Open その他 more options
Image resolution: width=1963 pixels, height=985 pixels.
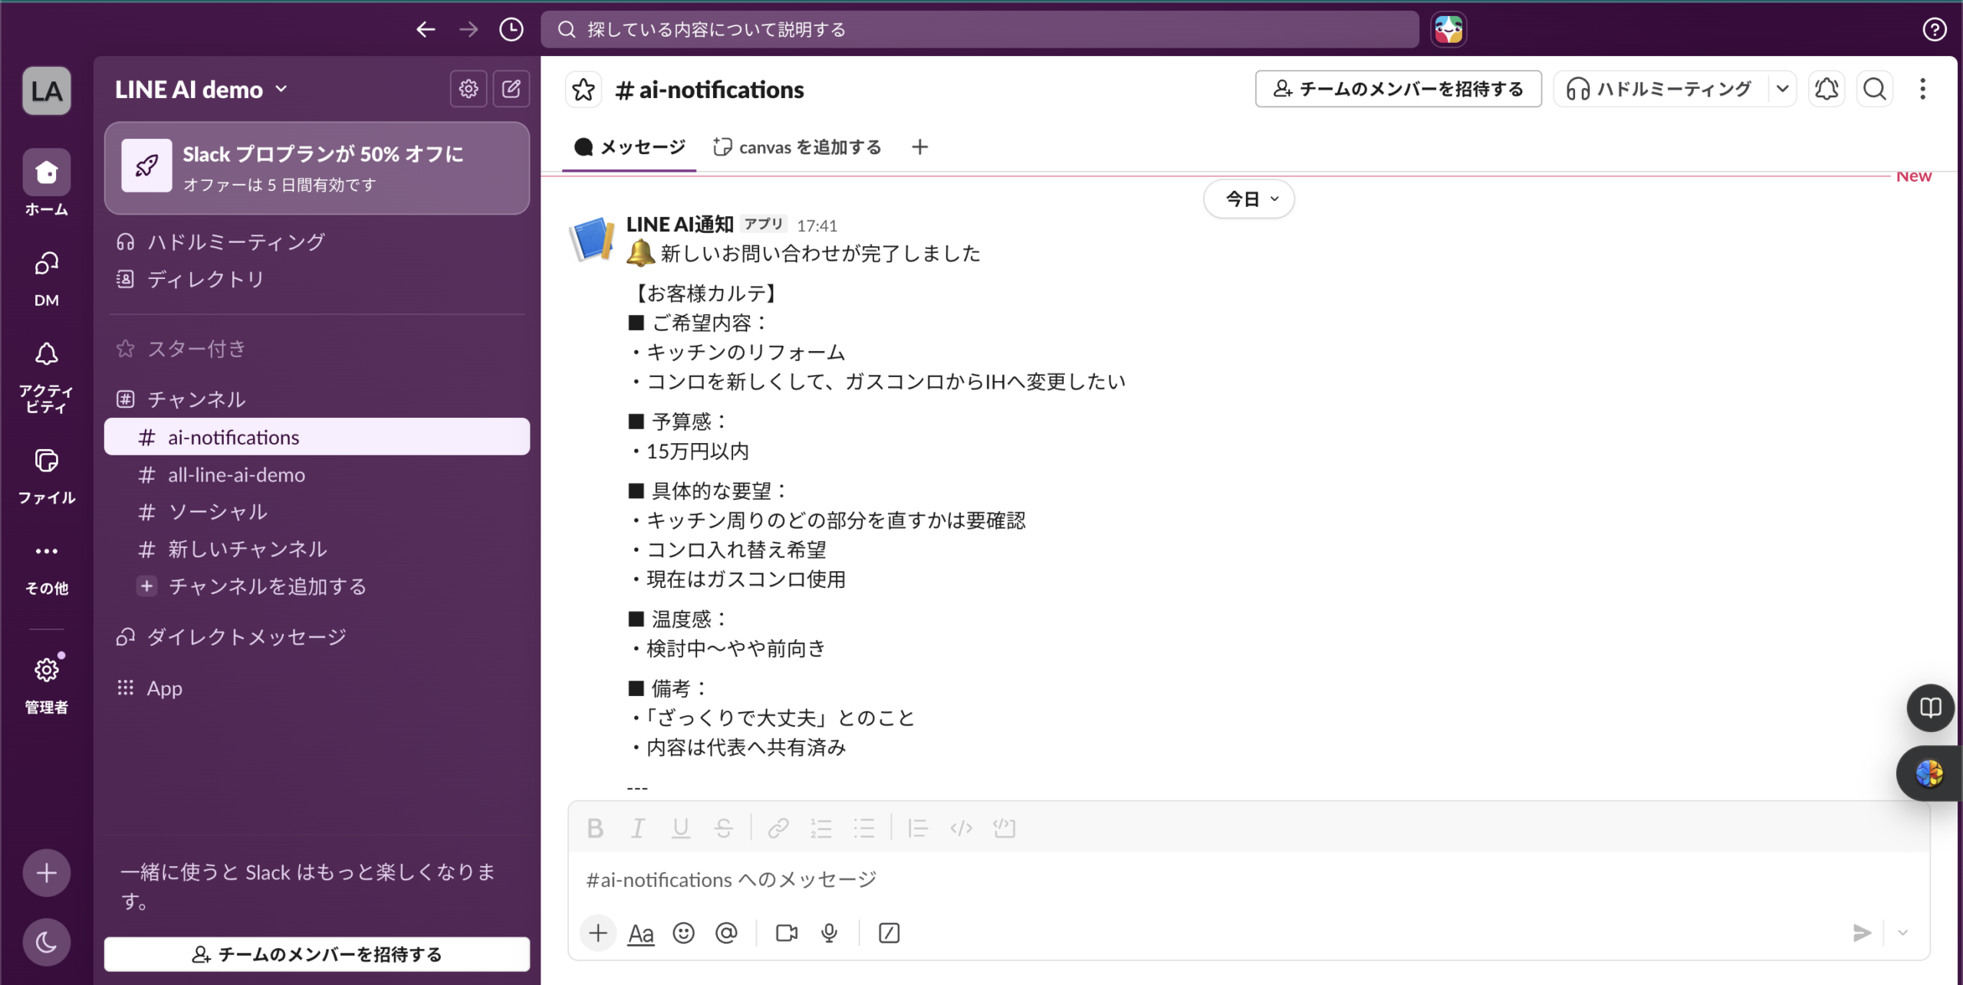point(47,567)
